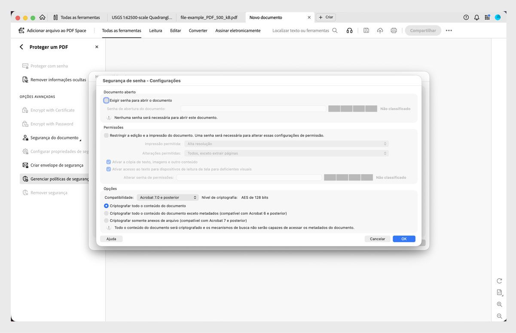Click the Criar envelope de segurança icon
This screenshot has height=333, width=516.
[x=25, y=165]
